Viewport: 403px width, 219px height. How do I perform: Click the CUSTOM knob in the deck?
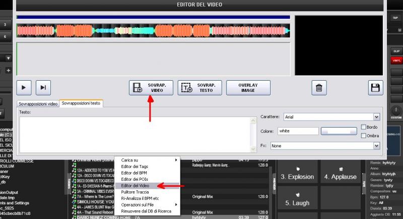(396, 111)
